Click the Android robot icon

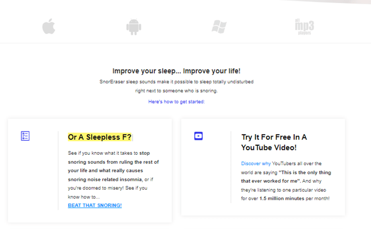click(134, 27)
